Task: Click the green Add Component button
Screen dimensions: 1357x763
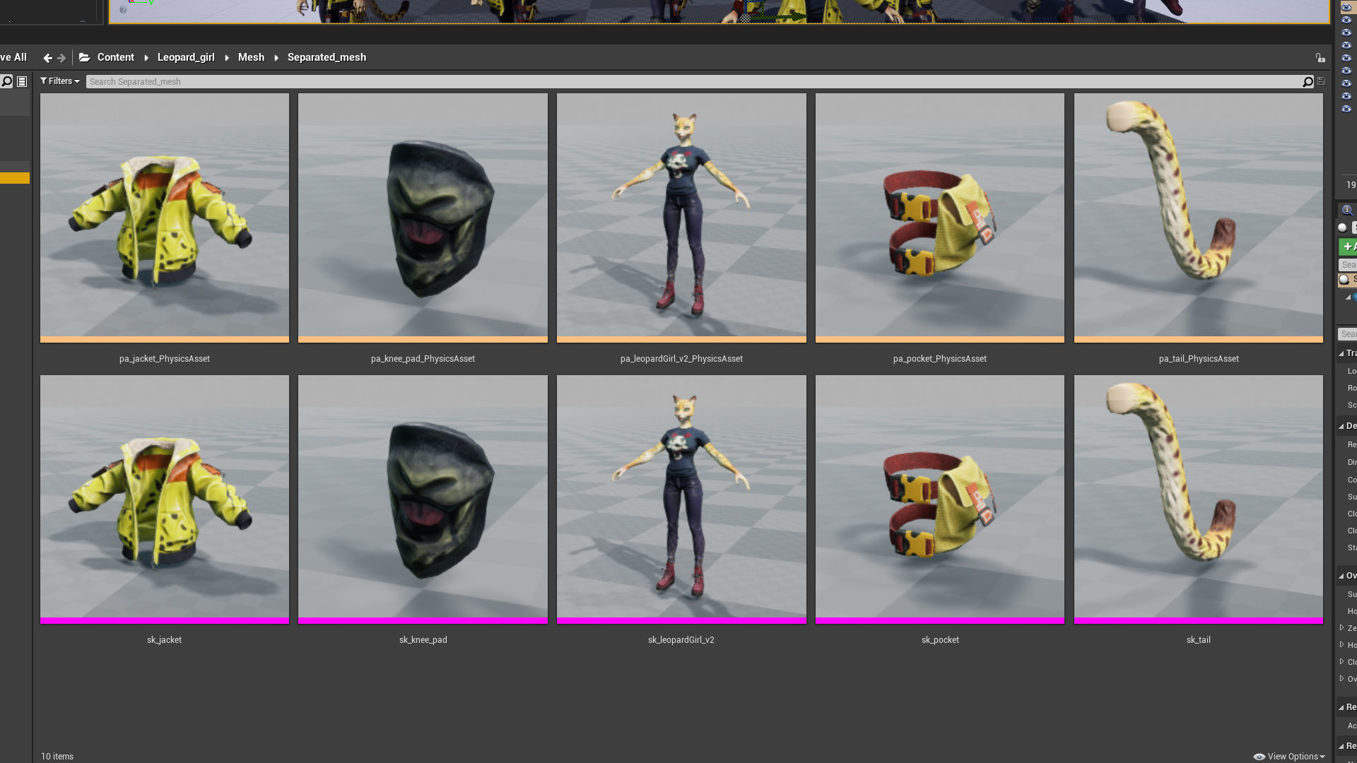Action: (x=1348, y=247)
